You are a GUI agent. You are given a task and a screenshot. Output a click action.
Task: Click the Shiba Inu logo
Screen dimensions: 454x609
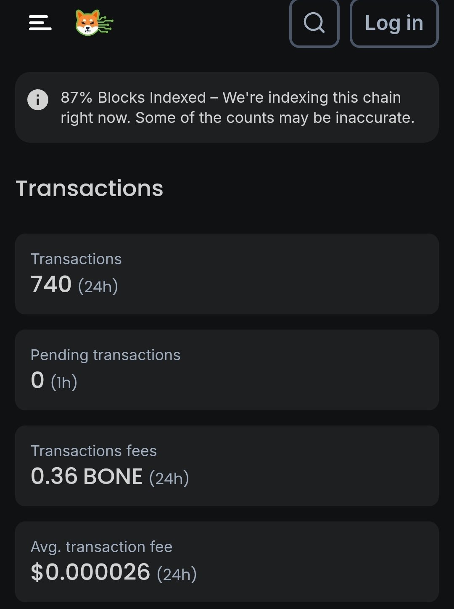93,23
